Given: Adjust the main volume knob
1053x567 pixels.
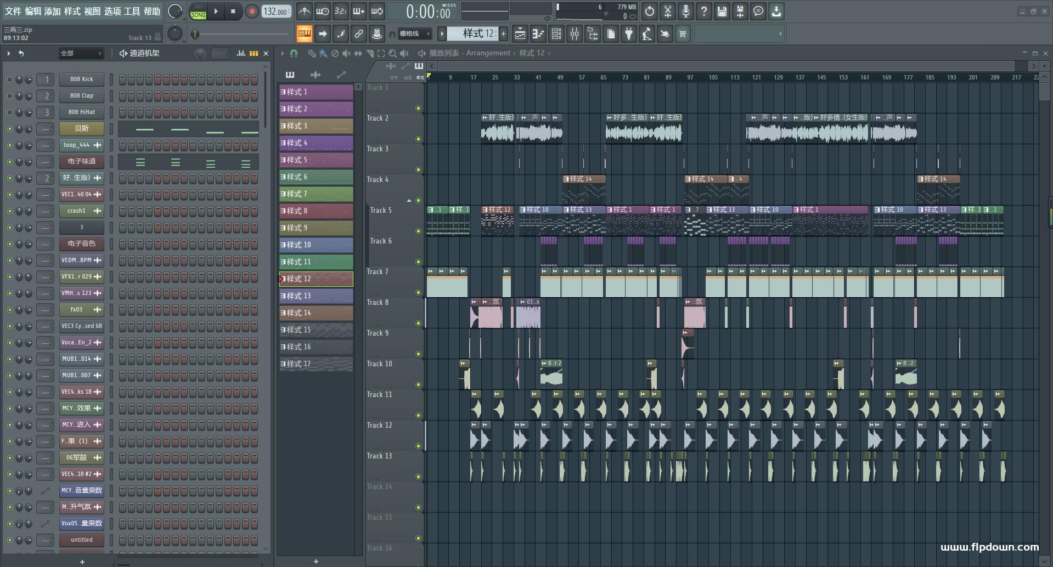Looking at the screenshot, I should [x=175, y=11].
